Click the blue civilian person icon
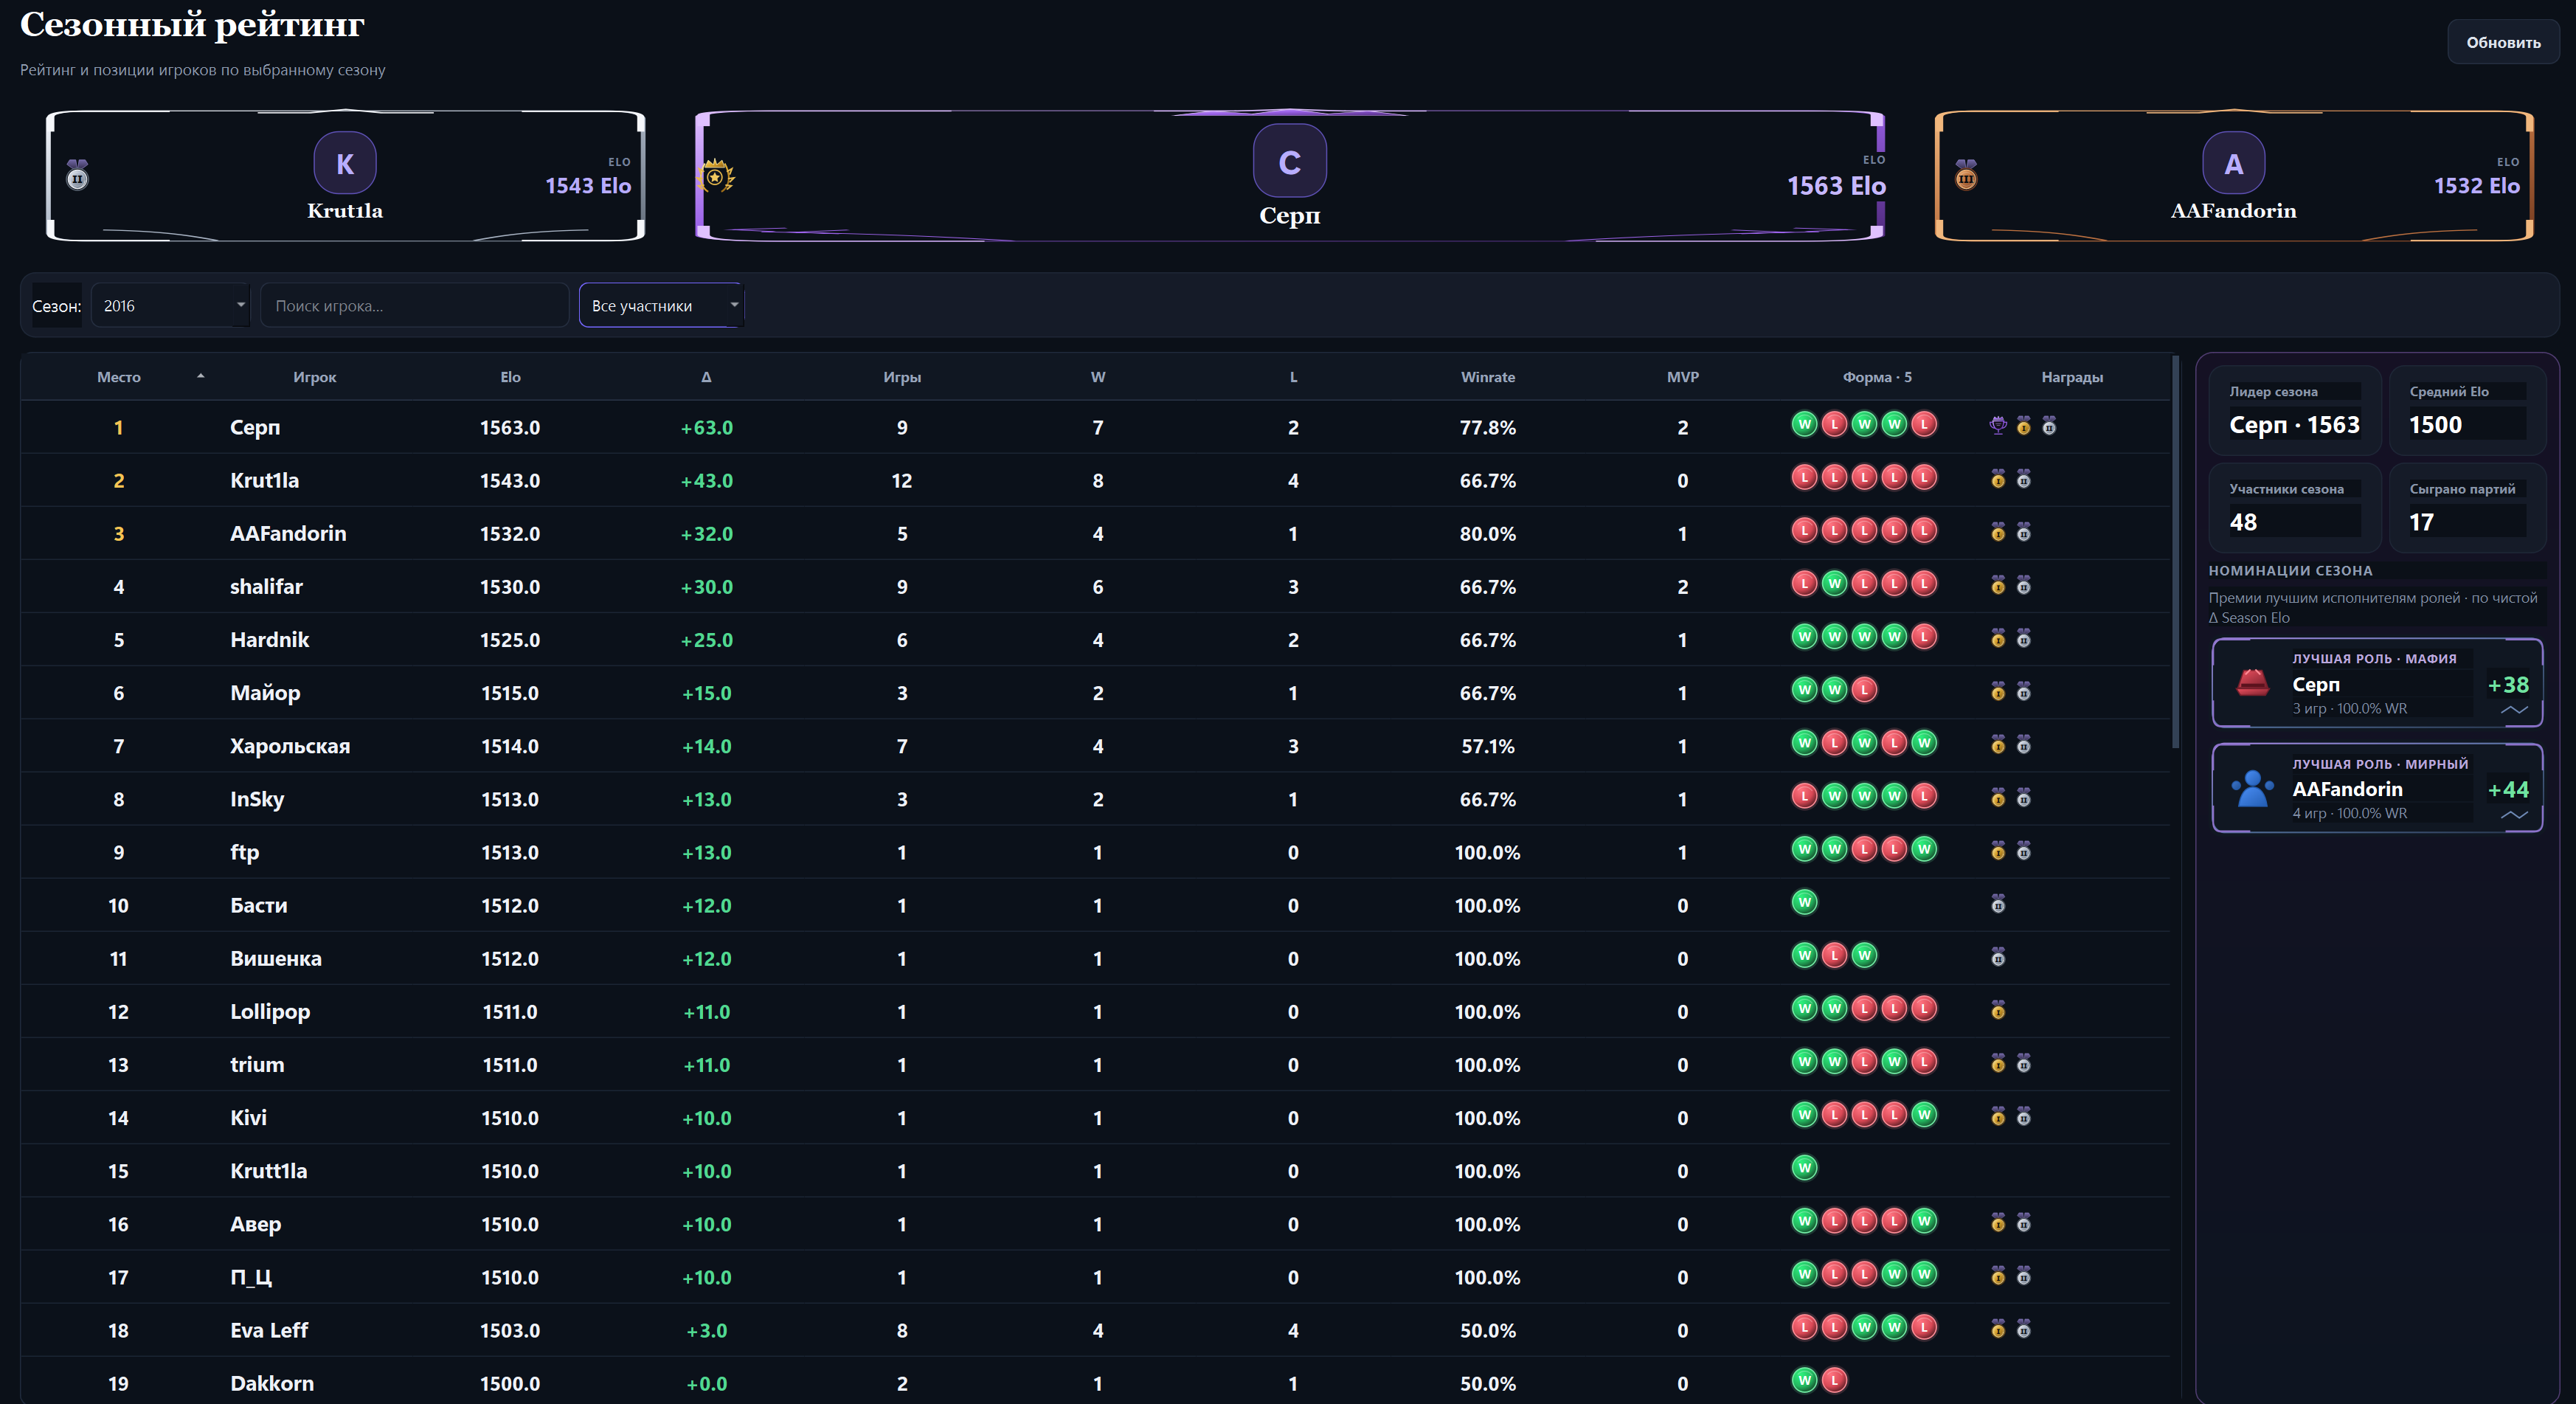This screenshot has width=2576, height=1404. click(x=2253, y=788)
